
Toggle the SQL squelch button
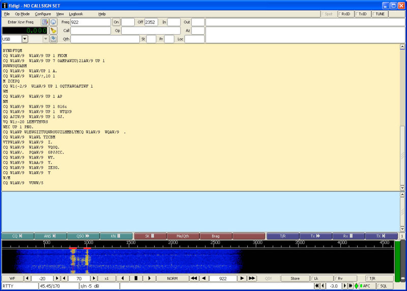coord(385,286)
